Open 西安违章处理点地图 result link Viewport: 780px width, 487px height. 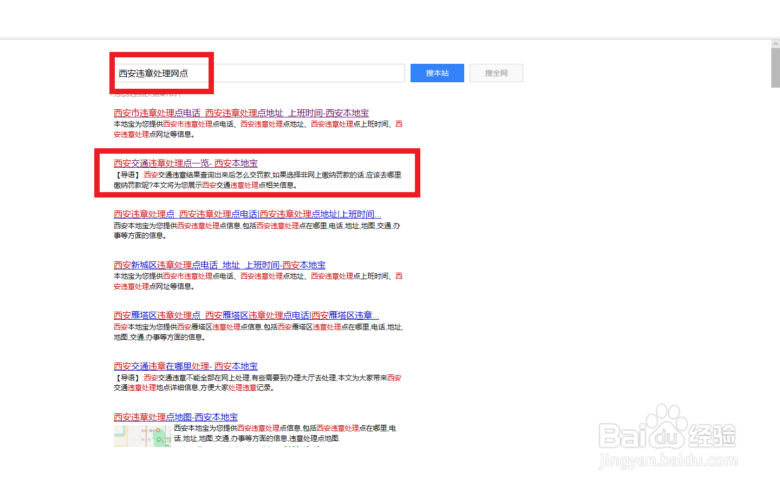click(175, 417)
